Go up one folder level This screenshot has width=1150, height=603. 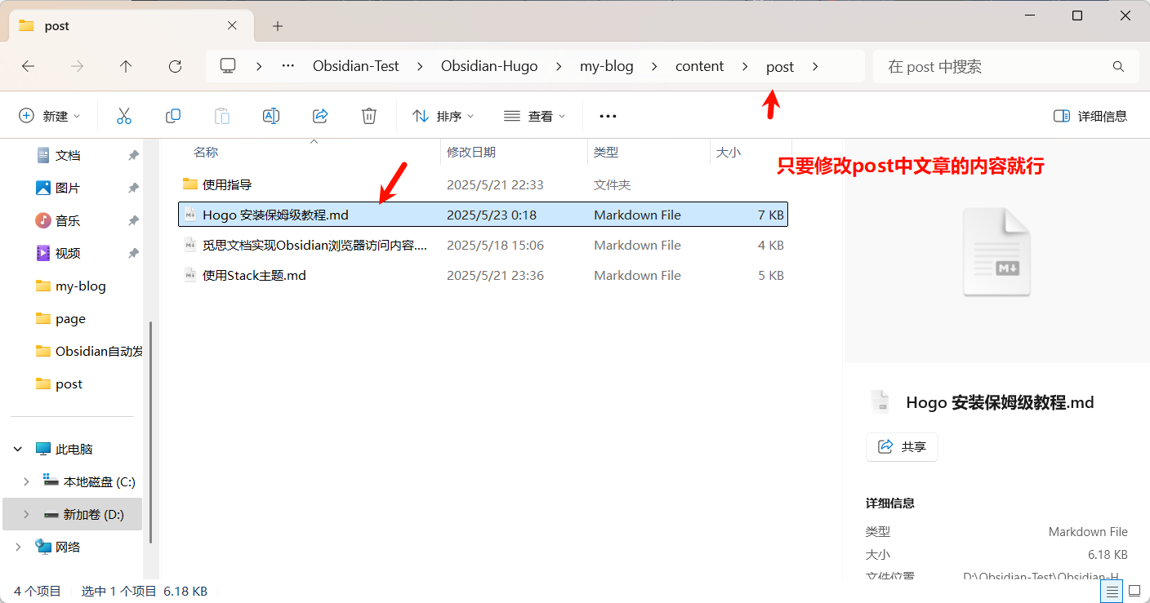126,67
